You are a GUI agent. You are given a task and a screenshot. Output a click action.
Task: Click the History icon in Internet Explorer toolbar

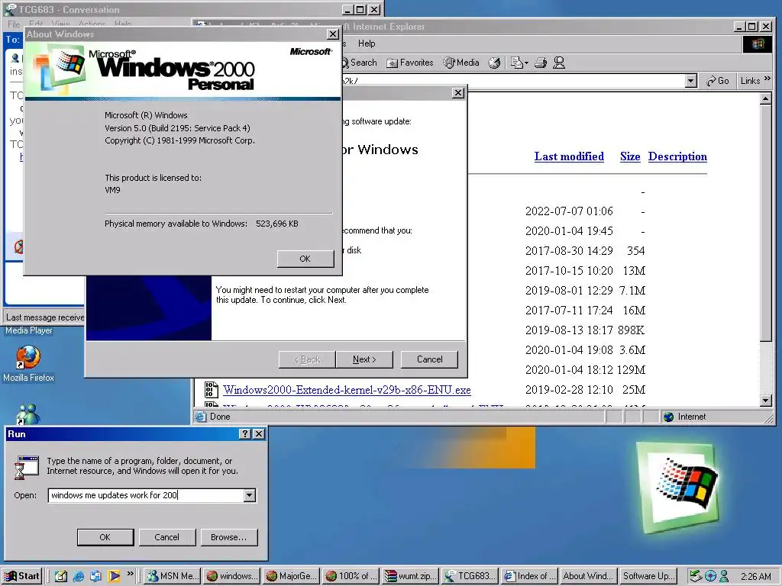click(x=494, y=63)
